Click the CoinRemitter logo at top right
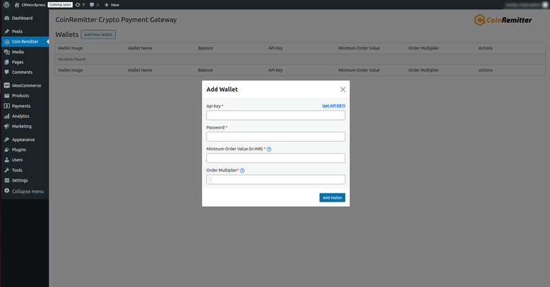 [503, 20]
